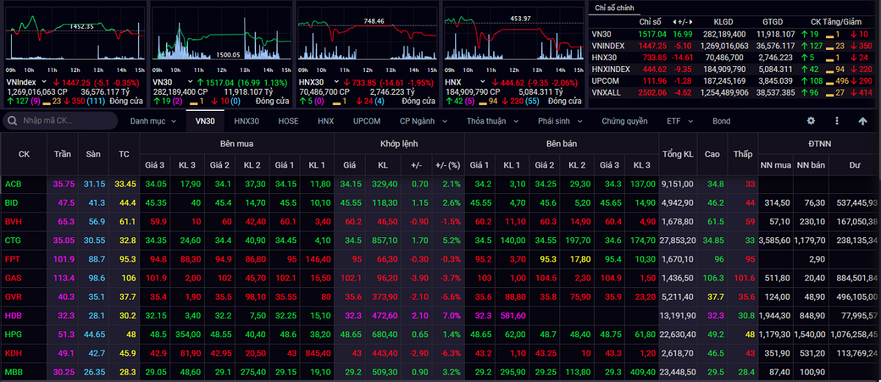Click the Cao column header

pos(712,154)
